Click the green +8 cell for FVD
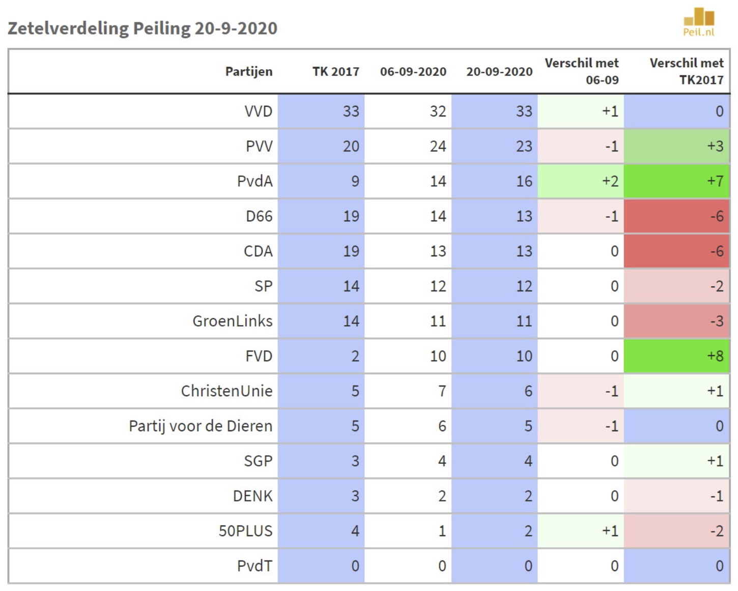This screenshot has height=591, width=738. pyautogui.click(x=676, y=356)
